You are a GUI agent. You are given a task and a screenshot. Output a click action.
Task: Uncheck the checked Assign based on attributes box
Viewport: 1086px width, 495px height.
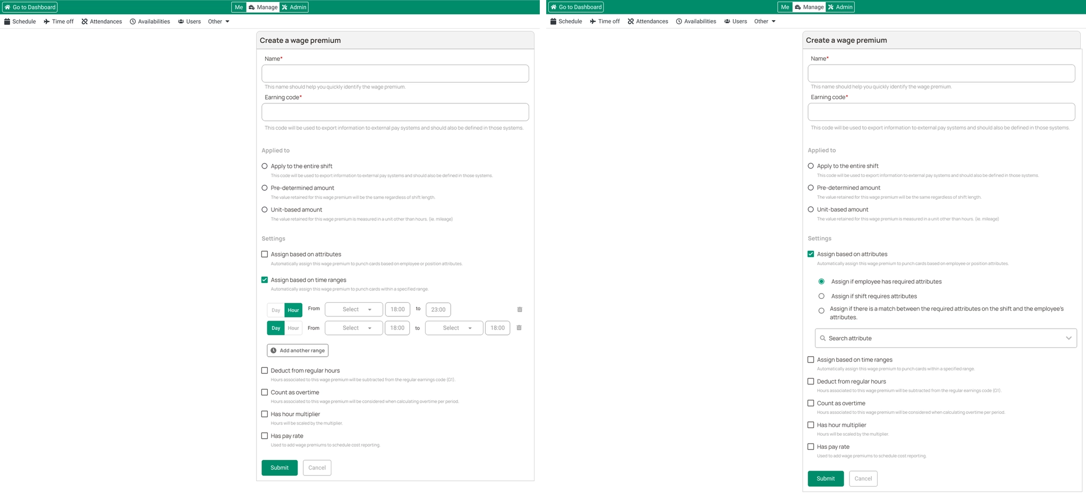811,254
